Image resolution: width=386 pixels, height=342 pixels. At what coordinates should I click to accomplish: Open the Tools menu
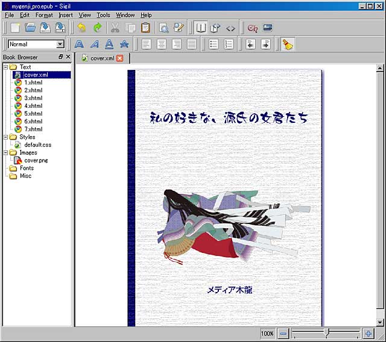pos(103,15)
